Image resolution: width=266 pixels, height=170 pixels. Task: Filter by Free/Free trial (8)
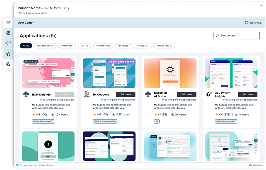click(45, 46)
